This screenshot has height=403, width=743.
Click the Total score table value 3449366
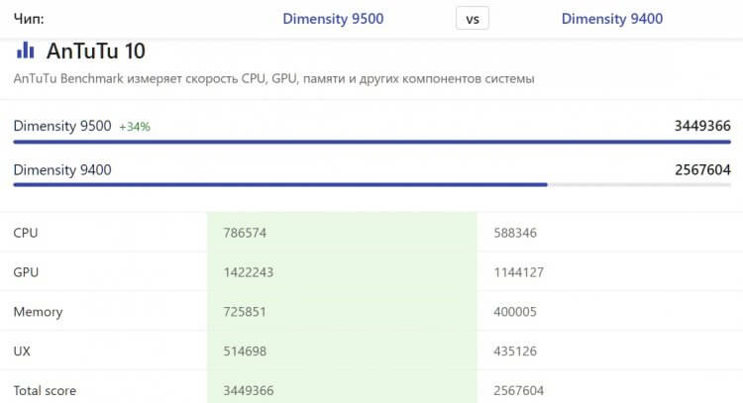[x=249, y=391]
